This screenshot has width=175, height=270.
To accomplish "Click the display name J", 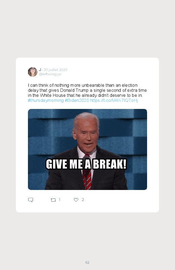I will (40, 70).
